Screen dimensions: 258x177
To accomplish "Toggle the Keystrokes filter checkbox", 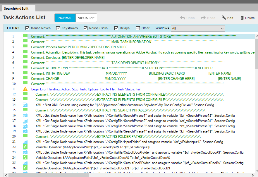I will pos(58,28).
